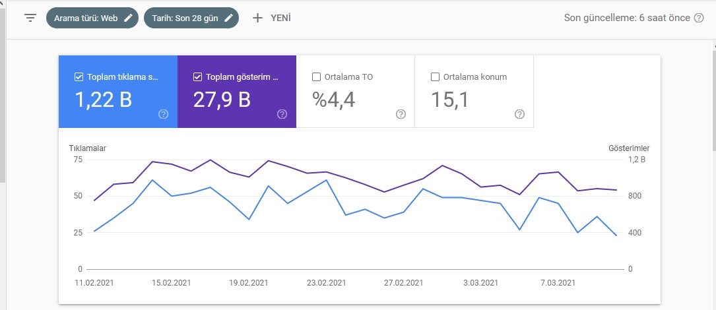Click the 19.02.2021 date label
This screenshot has height=310, width=716.
[x=248, y=282]
